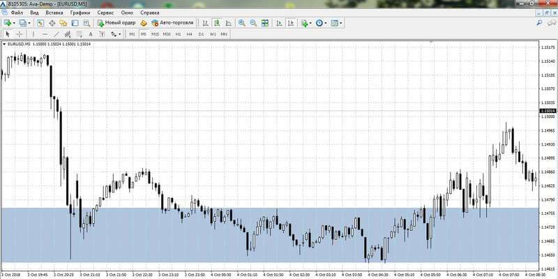Click the Indicators list icon
This screenshot has width=558, height=279.
tap(304, 23)
